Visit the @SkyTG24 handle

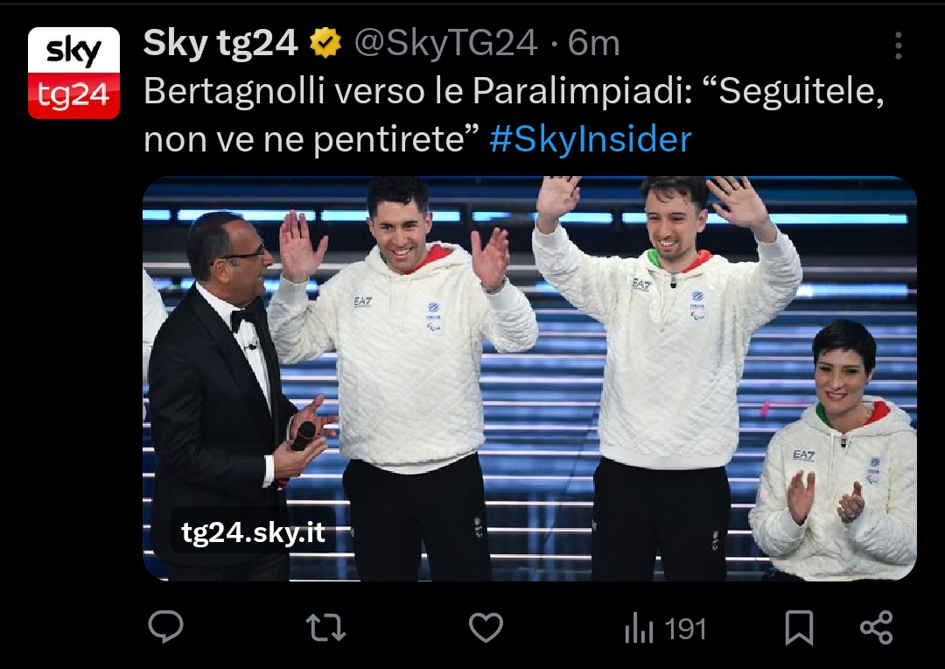click(x=445, y=44)
